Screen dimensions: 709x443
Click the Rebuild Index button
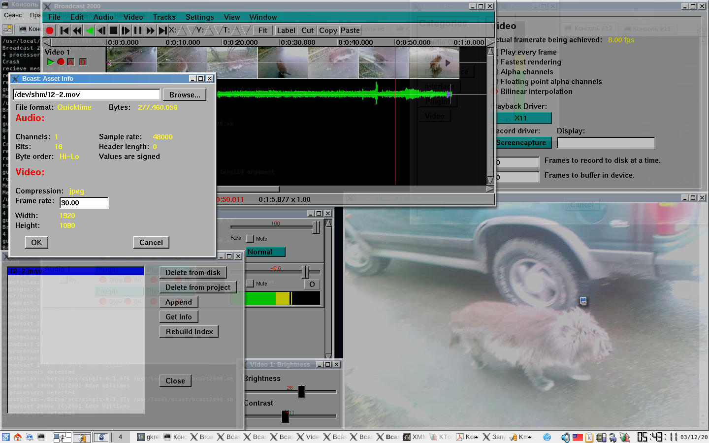pyautogui.click(x=189, y=332)
